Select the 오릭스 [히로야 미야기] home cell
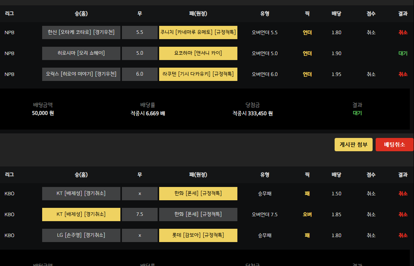Image resolution: width=414 pixels, height=266 pixels. coord(81,74)
